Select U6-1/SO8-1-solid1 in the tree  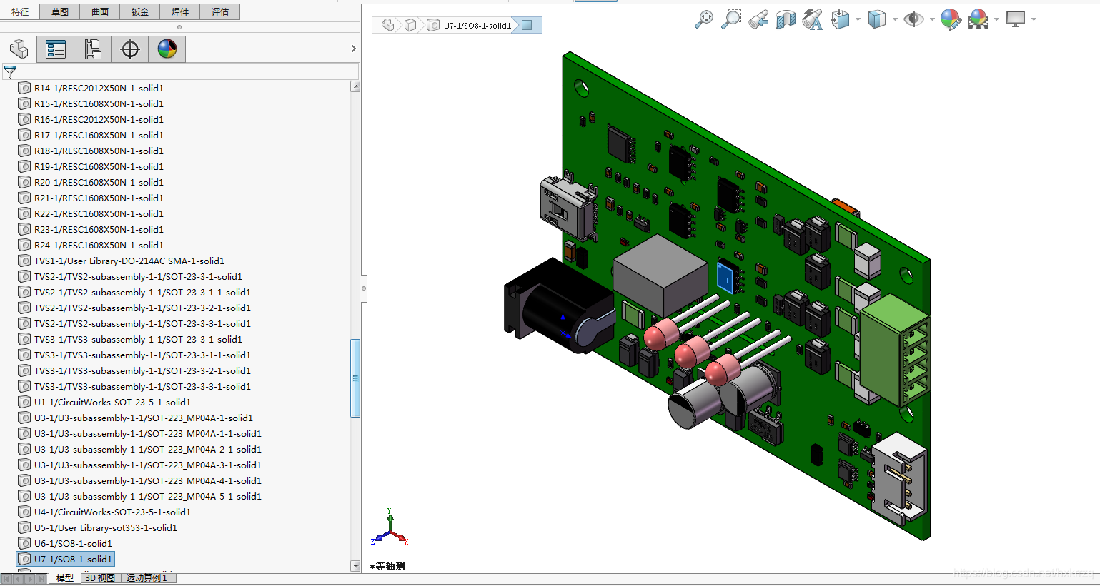[73, 544]
